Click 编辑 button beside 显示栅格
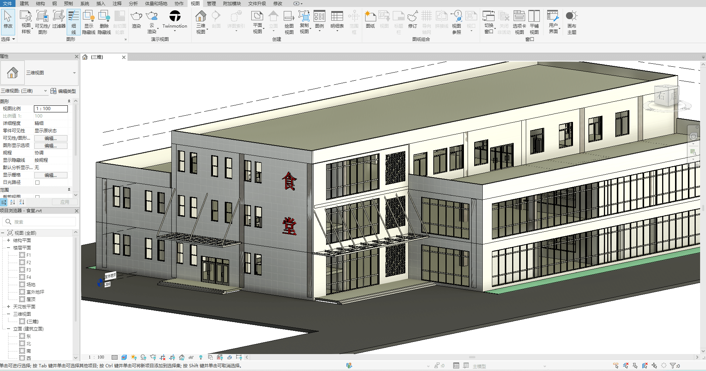 point(50,175)
